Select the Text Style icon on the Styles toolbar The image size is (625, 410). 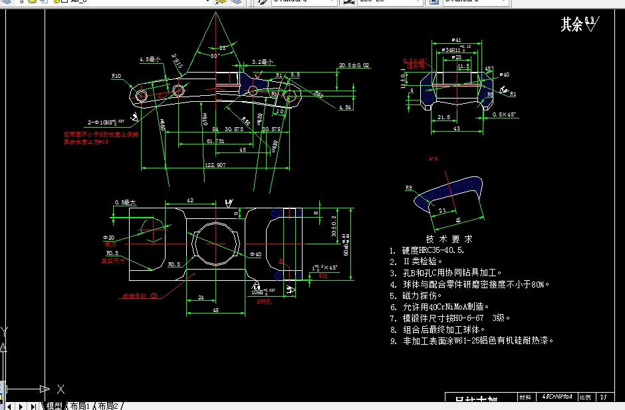click(261, 3)
